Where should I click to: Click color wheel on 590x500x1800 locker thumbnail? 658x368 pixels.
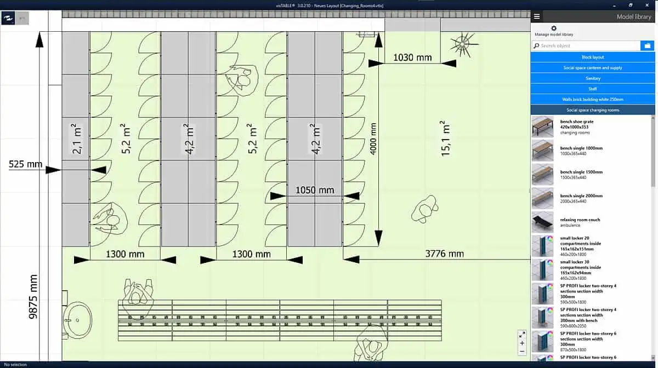(549, 286)
